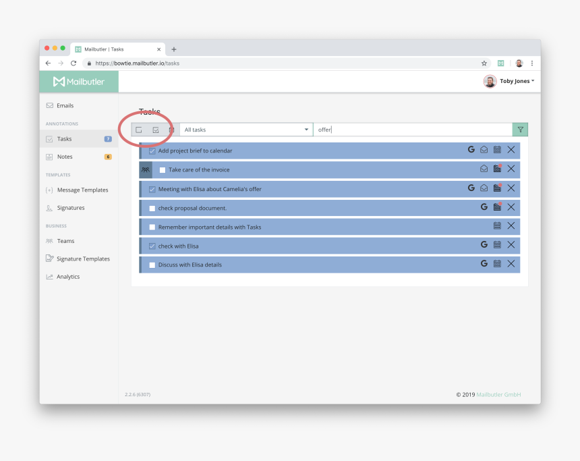Reload the page
Image resolution: width=580 pixels, height=461 pixels.
coord(74,63)
